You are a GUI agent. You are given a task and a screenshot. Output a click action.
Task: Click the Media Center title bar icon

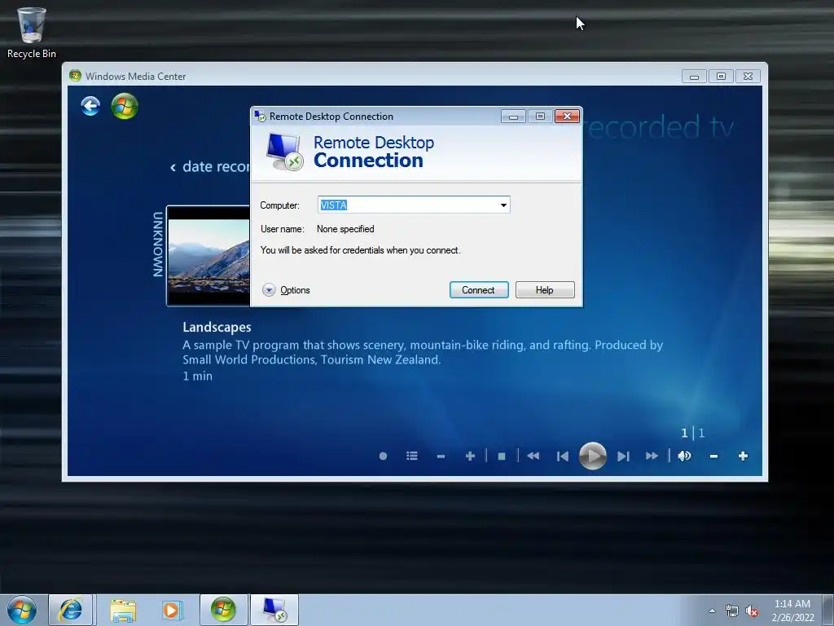pos(75,76)
